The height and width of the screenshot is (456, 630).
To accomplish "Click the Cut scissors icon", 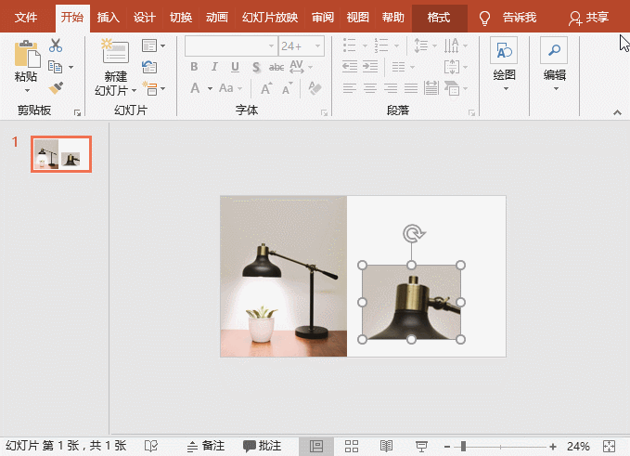I will click(x=56, y=46).
